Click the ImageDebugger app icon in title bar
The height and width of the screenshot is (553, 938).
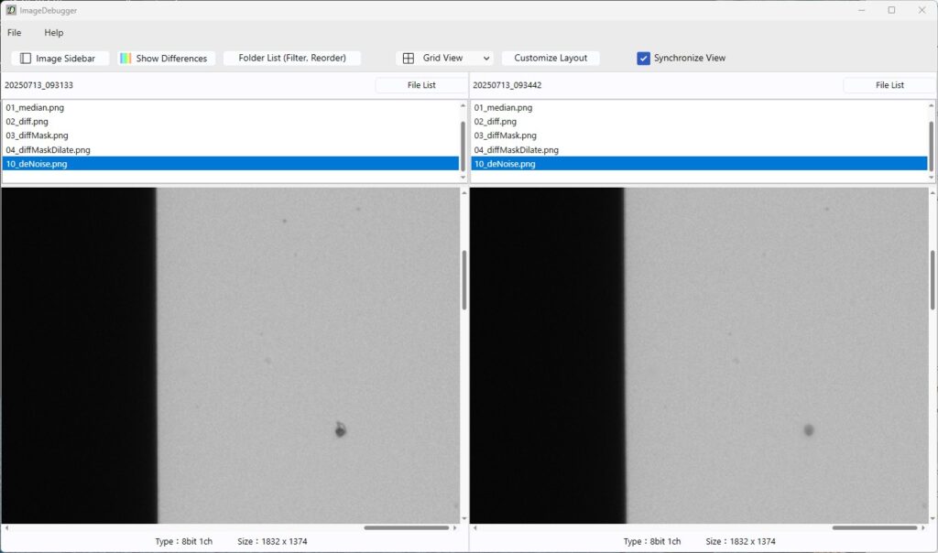[10, 10]
